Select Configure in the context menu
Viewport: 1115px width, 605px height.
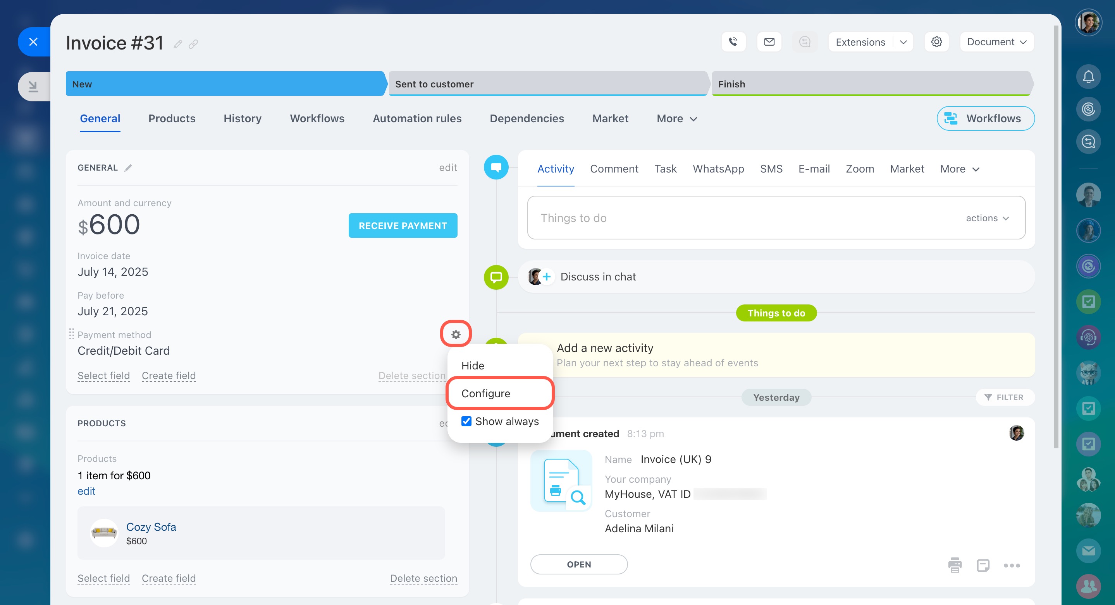pos(486,393)
